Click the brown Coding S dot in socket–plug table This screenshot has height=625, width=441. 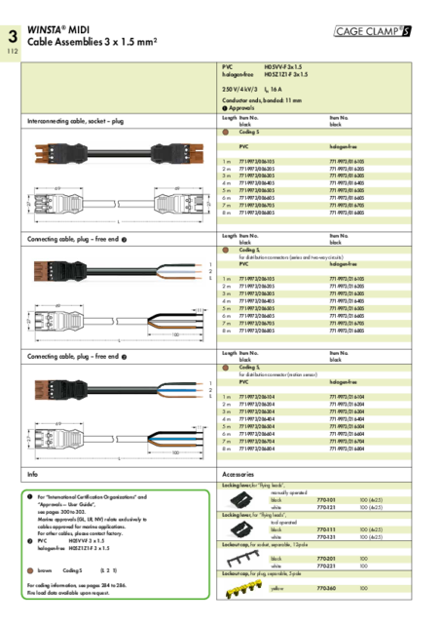[225, 132]
